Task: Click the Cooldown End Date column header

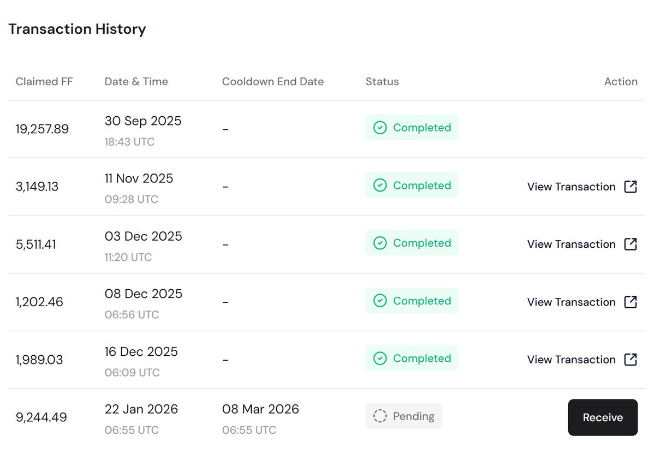Action: (273, 82)
